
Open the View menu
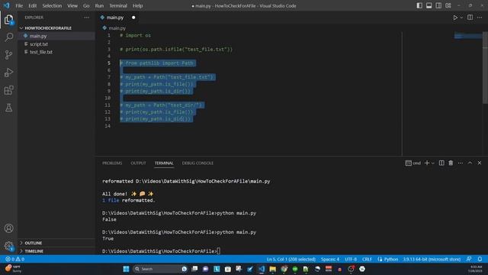point(72,5)
